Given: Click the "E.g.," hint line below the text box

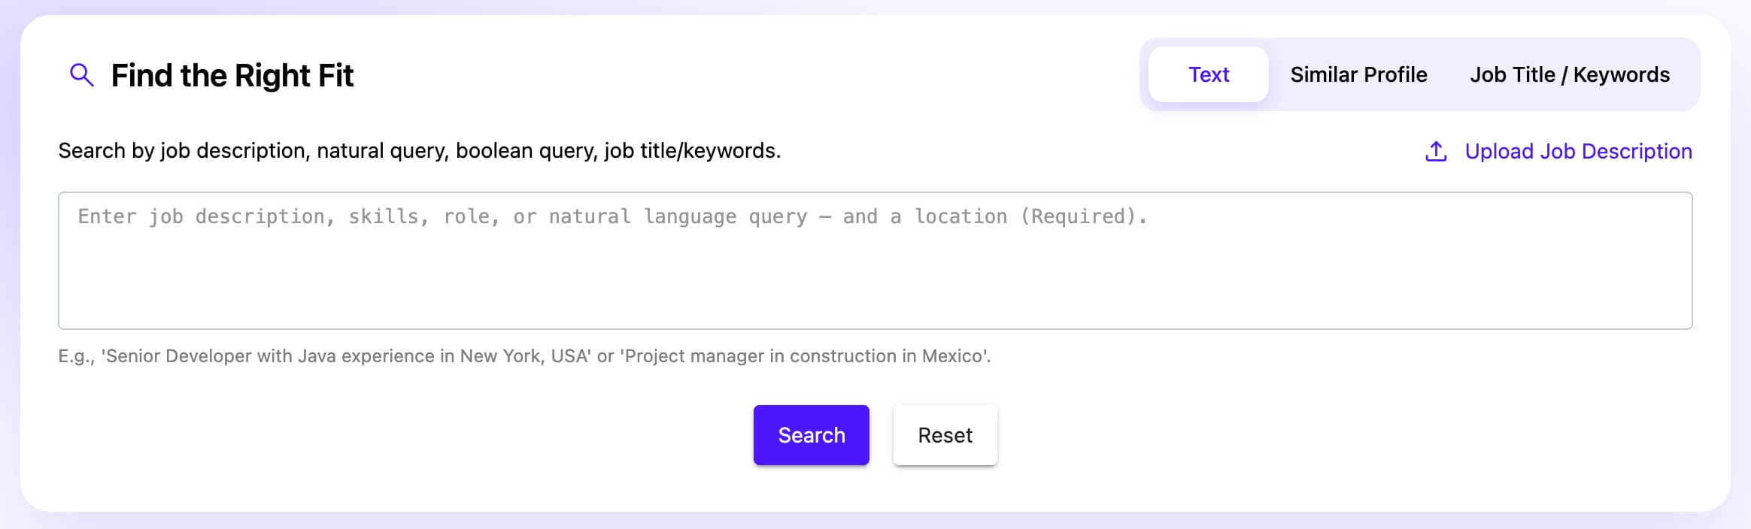Looking at the screenshot, I should [x=524, y=355].
